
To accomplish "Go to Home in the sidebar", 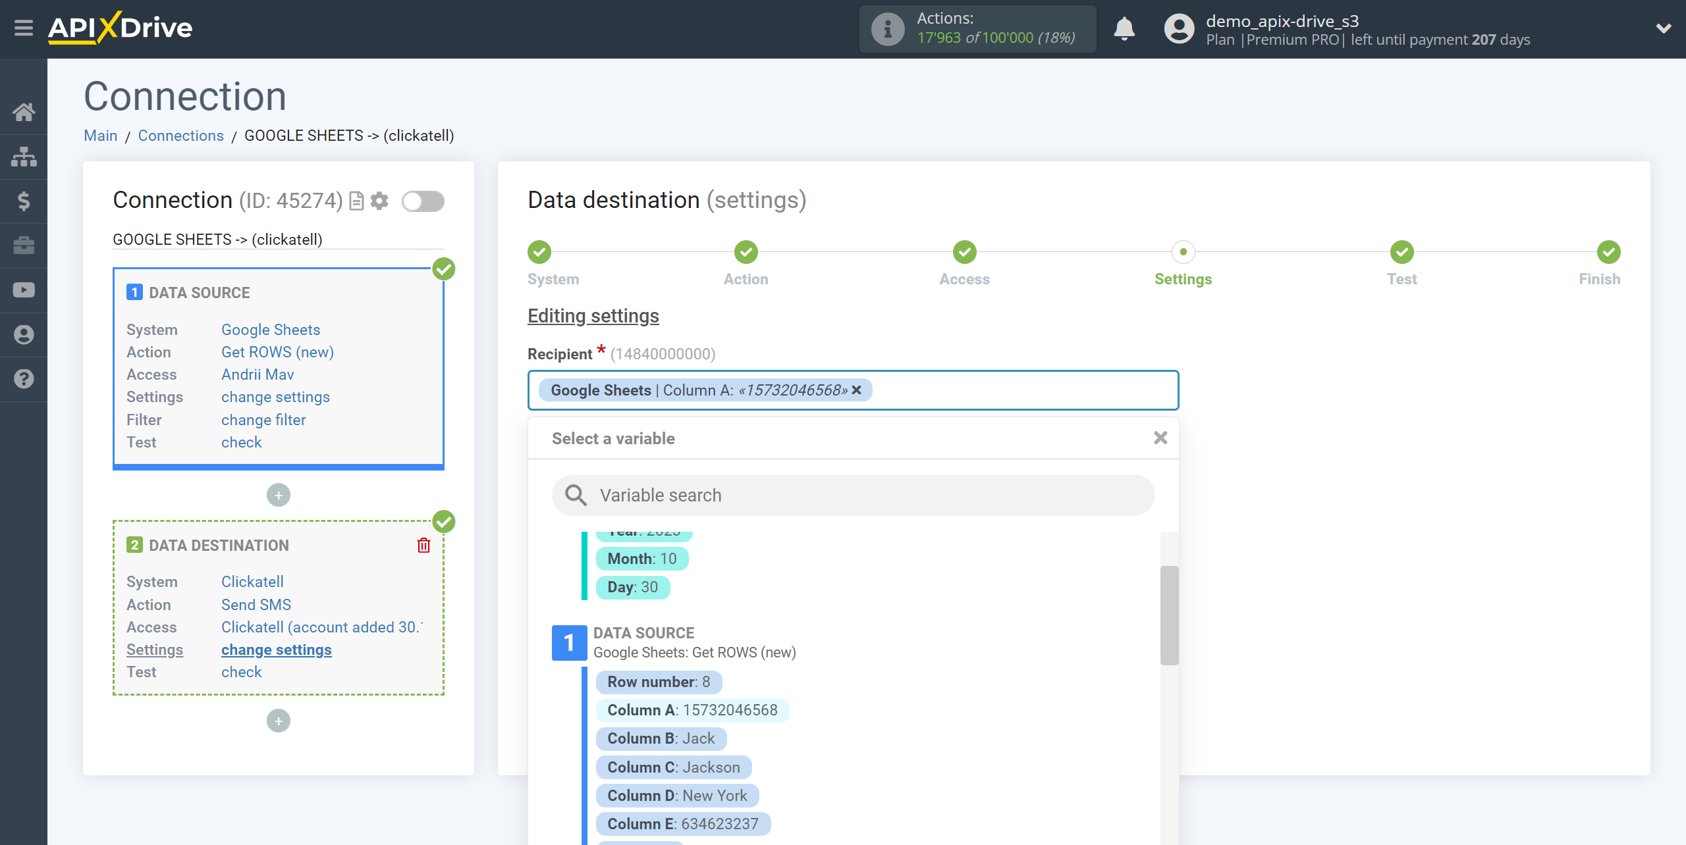I will tap(24, 112).
